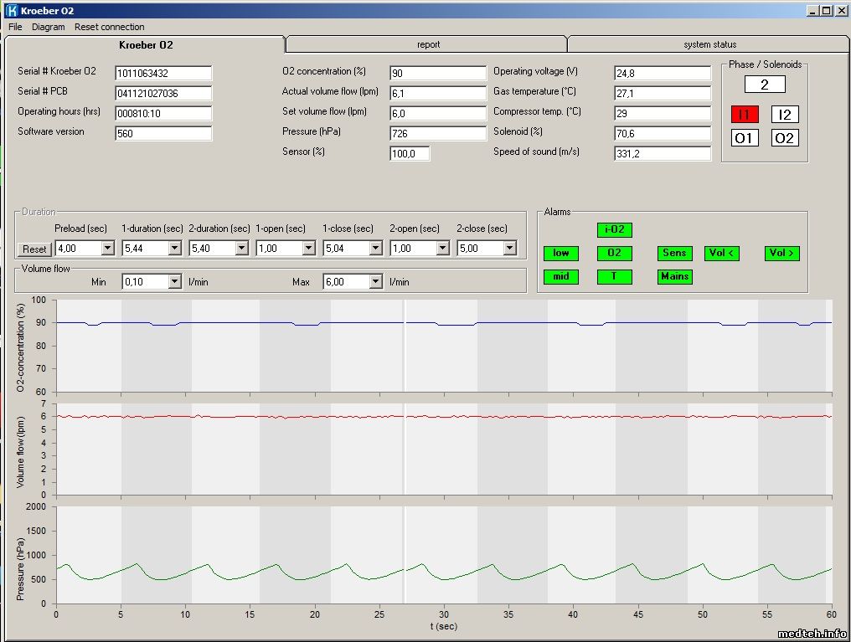Expand the Preload seconds dropdown
This screenshot has height=642, width=851.
pyautogui.click(x=107, y=249)
